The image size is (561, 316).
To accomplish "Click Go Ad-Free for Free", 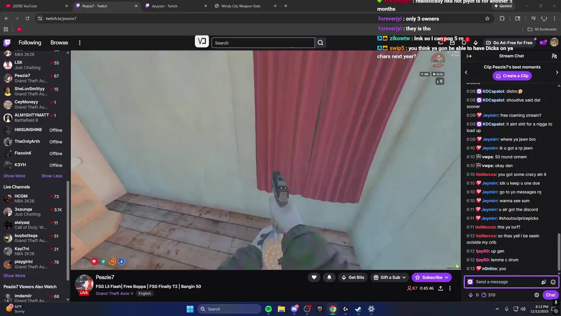I will (x=509, y=43).
